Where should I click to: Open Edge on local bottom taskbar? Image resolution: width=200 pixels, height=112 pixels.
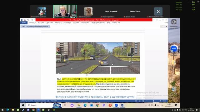pos(7,110)
